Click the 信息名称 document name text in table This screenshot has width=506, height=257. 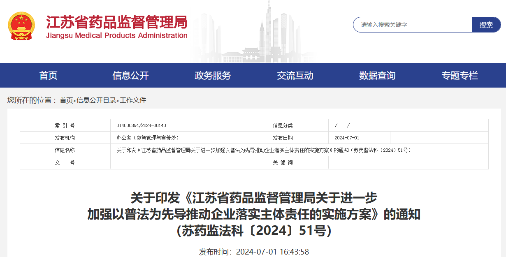point(263,150)
